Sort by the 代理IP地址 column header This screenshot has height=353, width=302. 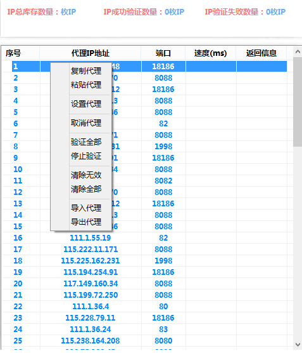tap(91, 53)
